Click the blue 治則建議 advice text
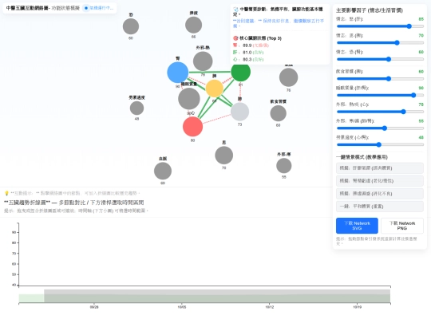Image resolution: width=431 pixels, height=323 pixels. (x=279, y=23)
